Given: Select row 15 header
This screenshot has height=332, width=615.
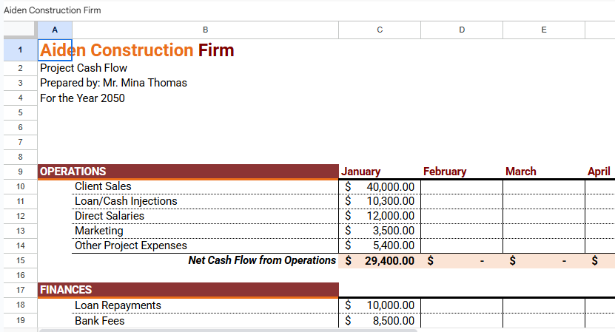Looking at the screenshot, I should pyautogui.click(x=19, y=260).
